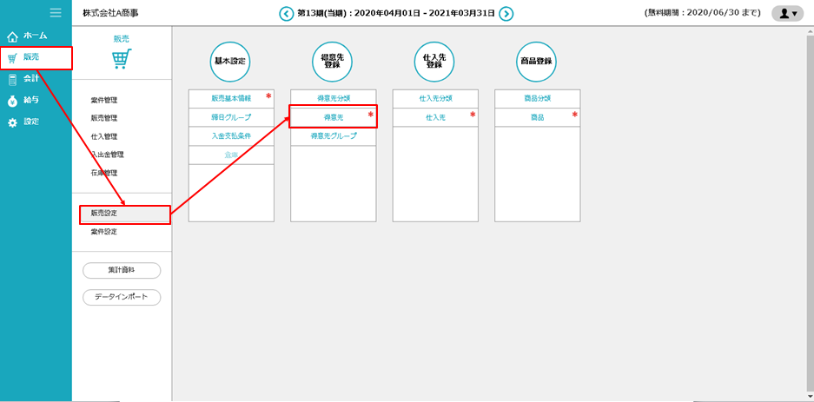The image size is (814, 402).
Task: Open the 得意先 link
Action: (x=333, y=116)
